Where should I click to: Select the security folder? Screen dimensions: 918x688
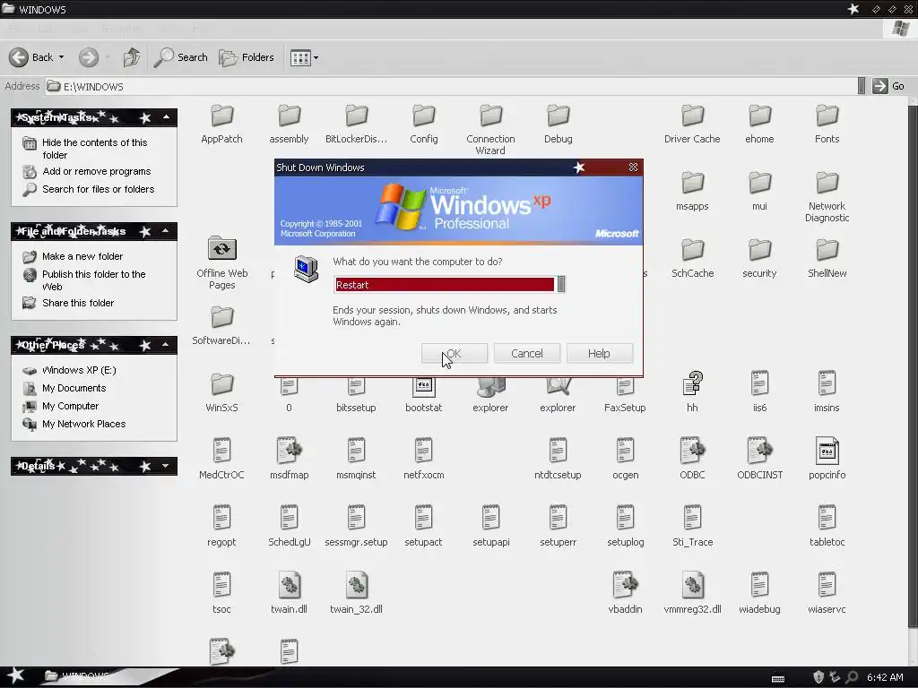(x=759, y=258)
